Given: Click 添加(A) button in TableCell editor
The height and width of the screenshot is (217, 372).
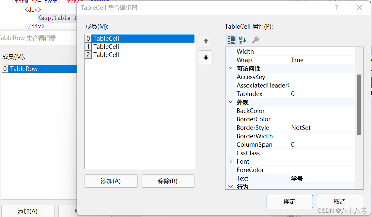Looking at the screenshot, I should [111, 181].
